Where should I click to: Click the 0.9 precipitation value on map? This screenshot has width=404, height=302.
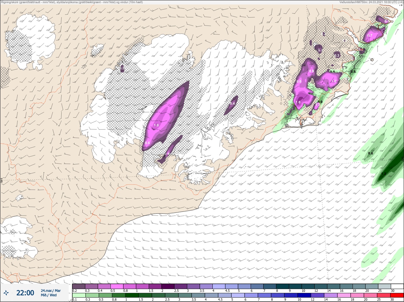coord(320,102)
